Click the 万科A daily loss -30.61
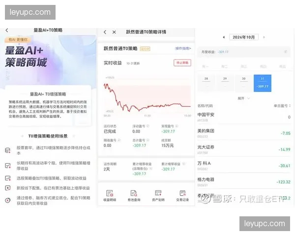The width and height of the screenshot is (295, 236). (285, 166)
